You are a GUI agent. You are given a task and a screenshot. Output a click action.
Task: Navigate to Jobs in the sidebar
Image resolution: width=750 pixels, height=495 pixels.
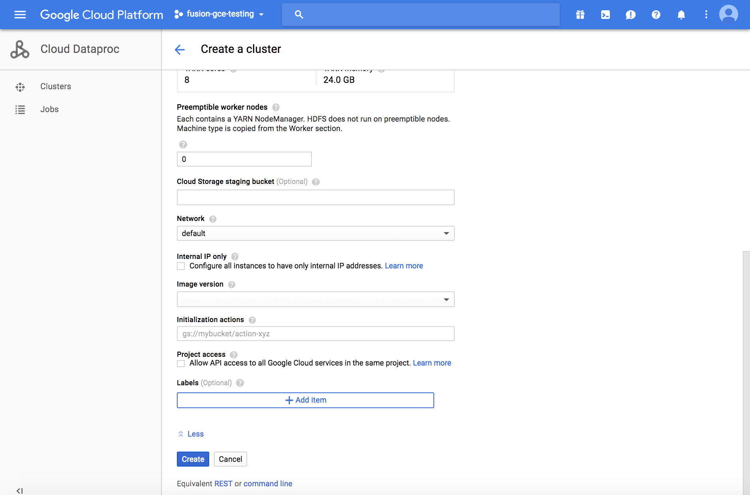click(49, 109)
